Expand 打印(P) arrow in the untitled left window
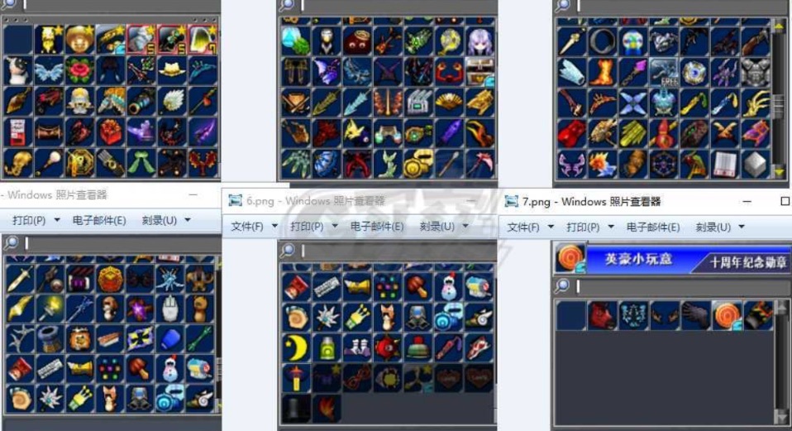The height and width of the screenshot is (431, 792). click(57, 220)
